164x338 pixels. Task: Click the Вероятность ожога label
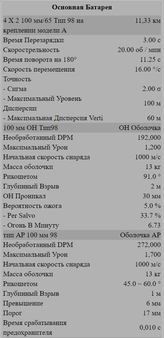point(32,206)
